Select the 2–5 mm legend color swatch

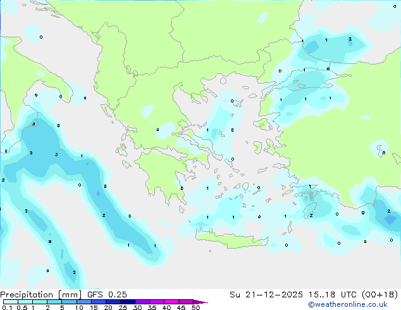[54, 302]
